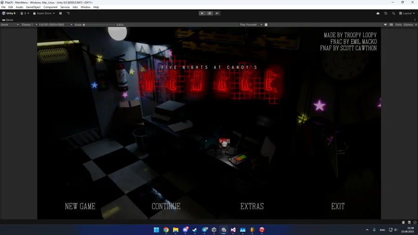Viewport: 418px width, 235px height.
Task: Click the checkmark activity status icon
Action: tap(415, 222)
